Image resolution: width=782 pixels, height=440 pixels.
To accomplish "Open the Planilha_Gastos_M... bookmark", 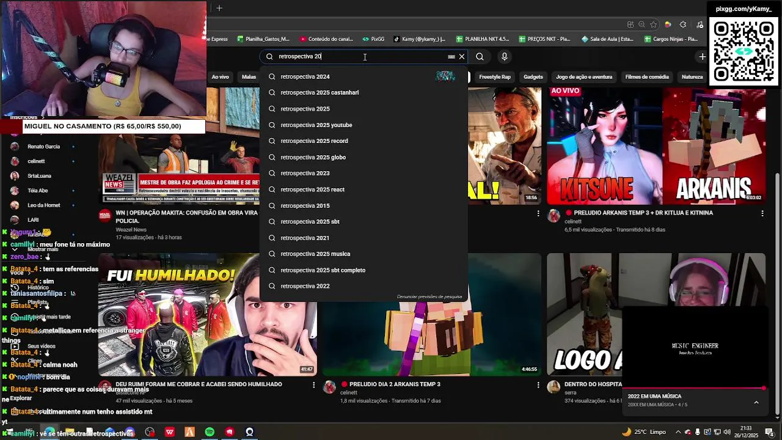I will pos(263,39).
